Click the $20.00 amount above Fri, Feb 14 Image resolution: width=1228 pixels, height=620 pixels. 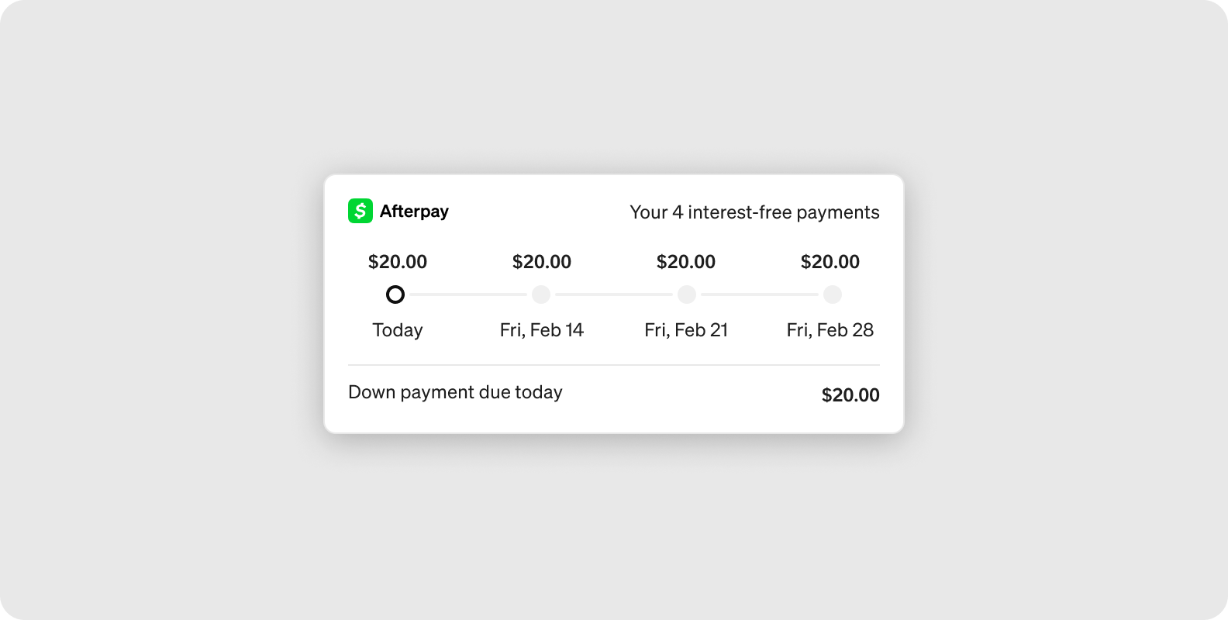click(542, 262)
